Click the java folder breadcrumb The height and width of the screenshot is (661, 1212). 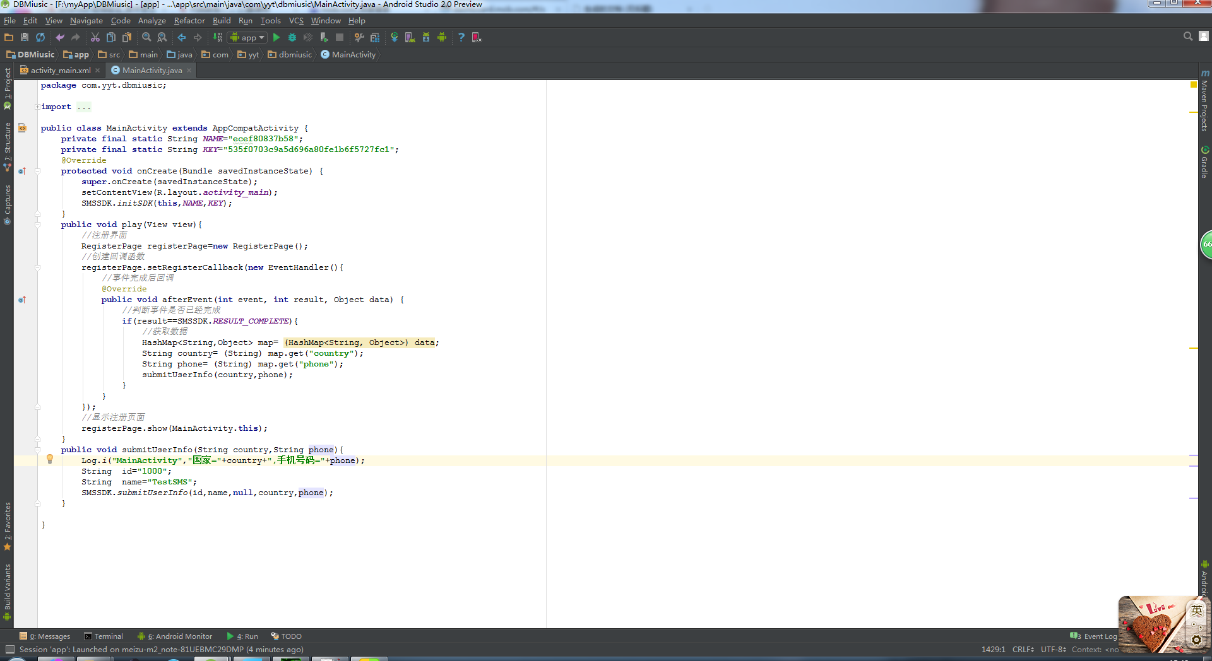pos(179,55)
